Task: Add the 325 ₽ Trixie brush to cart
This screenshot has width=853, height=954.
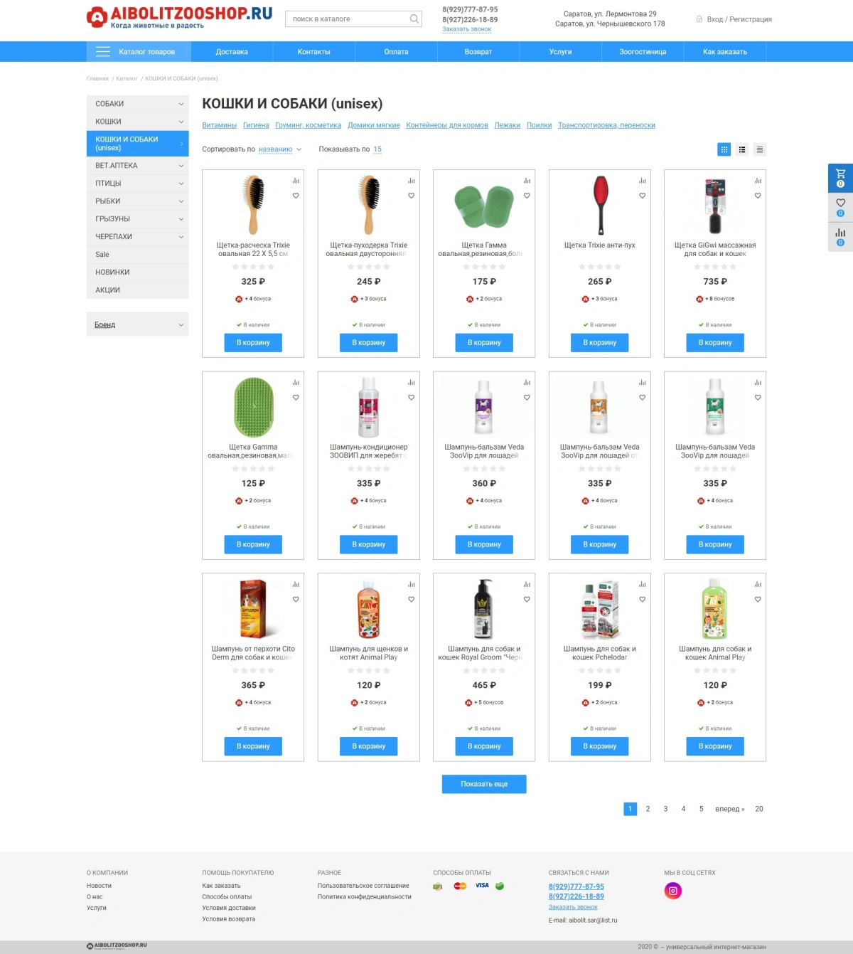Action: click(253, 343)
